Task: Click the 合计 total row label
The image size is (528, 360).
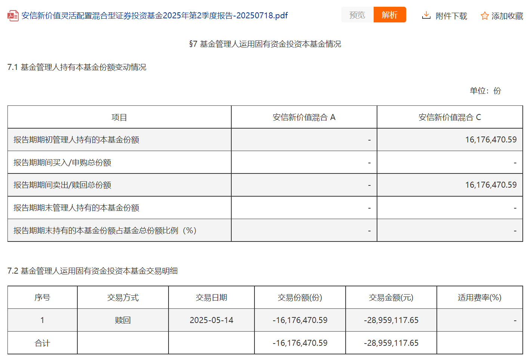Action: [x=42, y=343]
